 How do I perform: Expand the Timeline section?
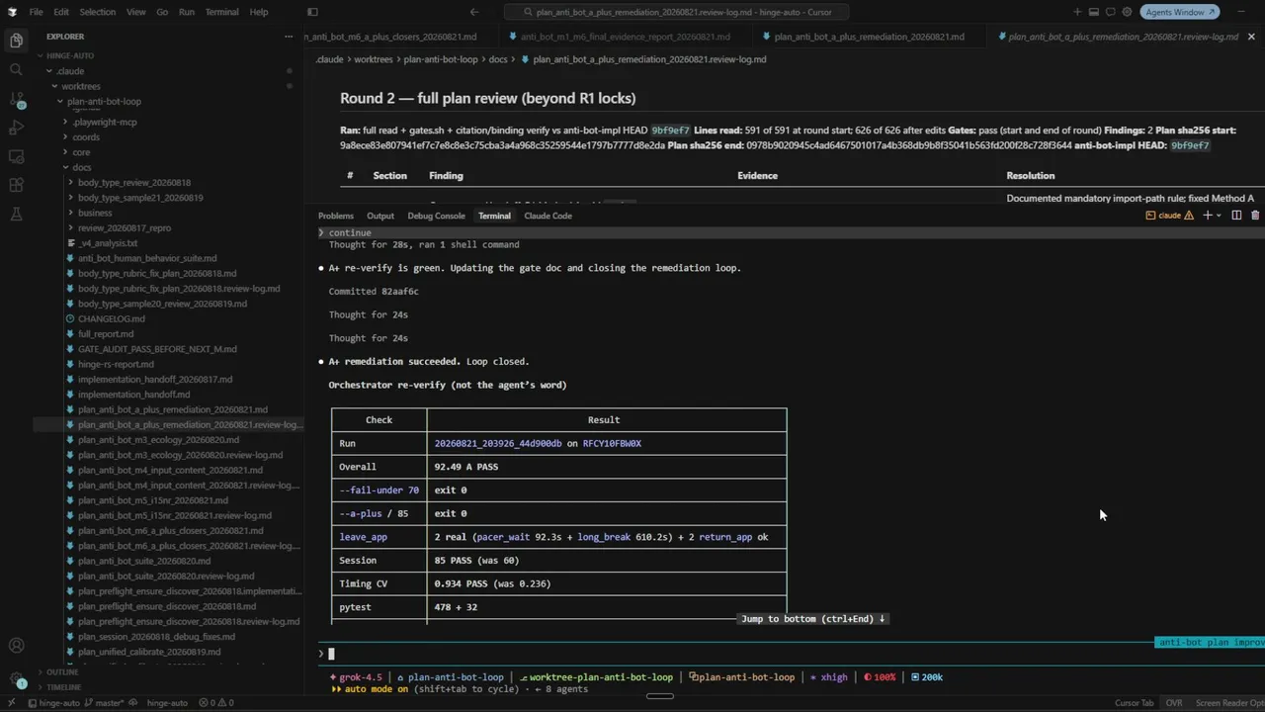tap(64, 686)
